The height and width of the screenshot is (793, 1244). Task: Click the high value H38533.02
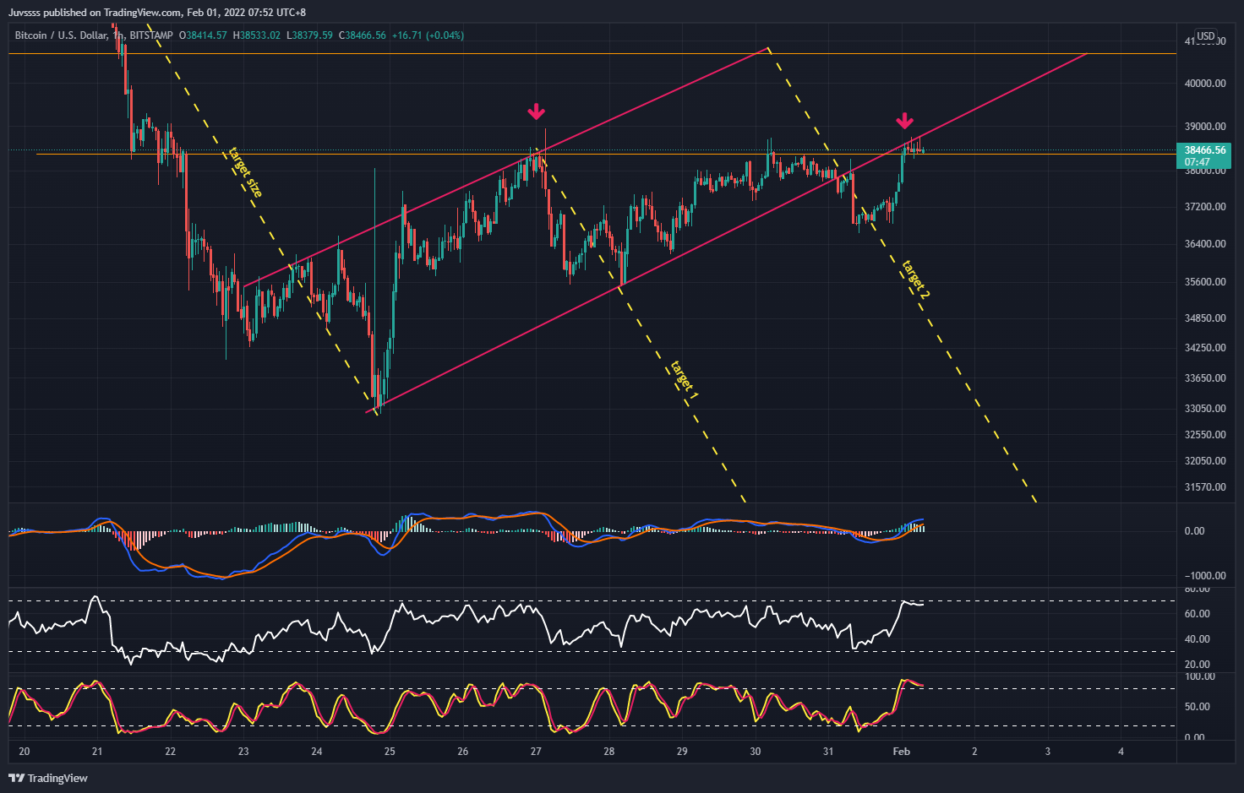256,35
